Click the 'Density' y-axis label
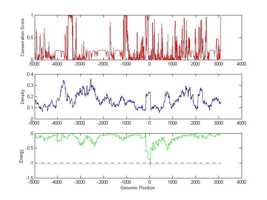 pos(22,96)
